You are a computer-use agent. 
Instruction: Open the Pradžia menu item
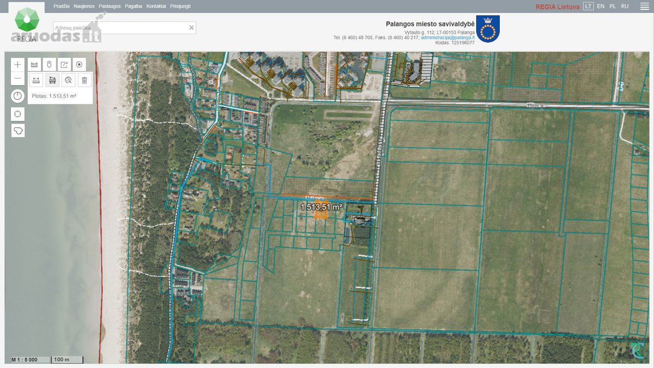(x=62, y=6)
